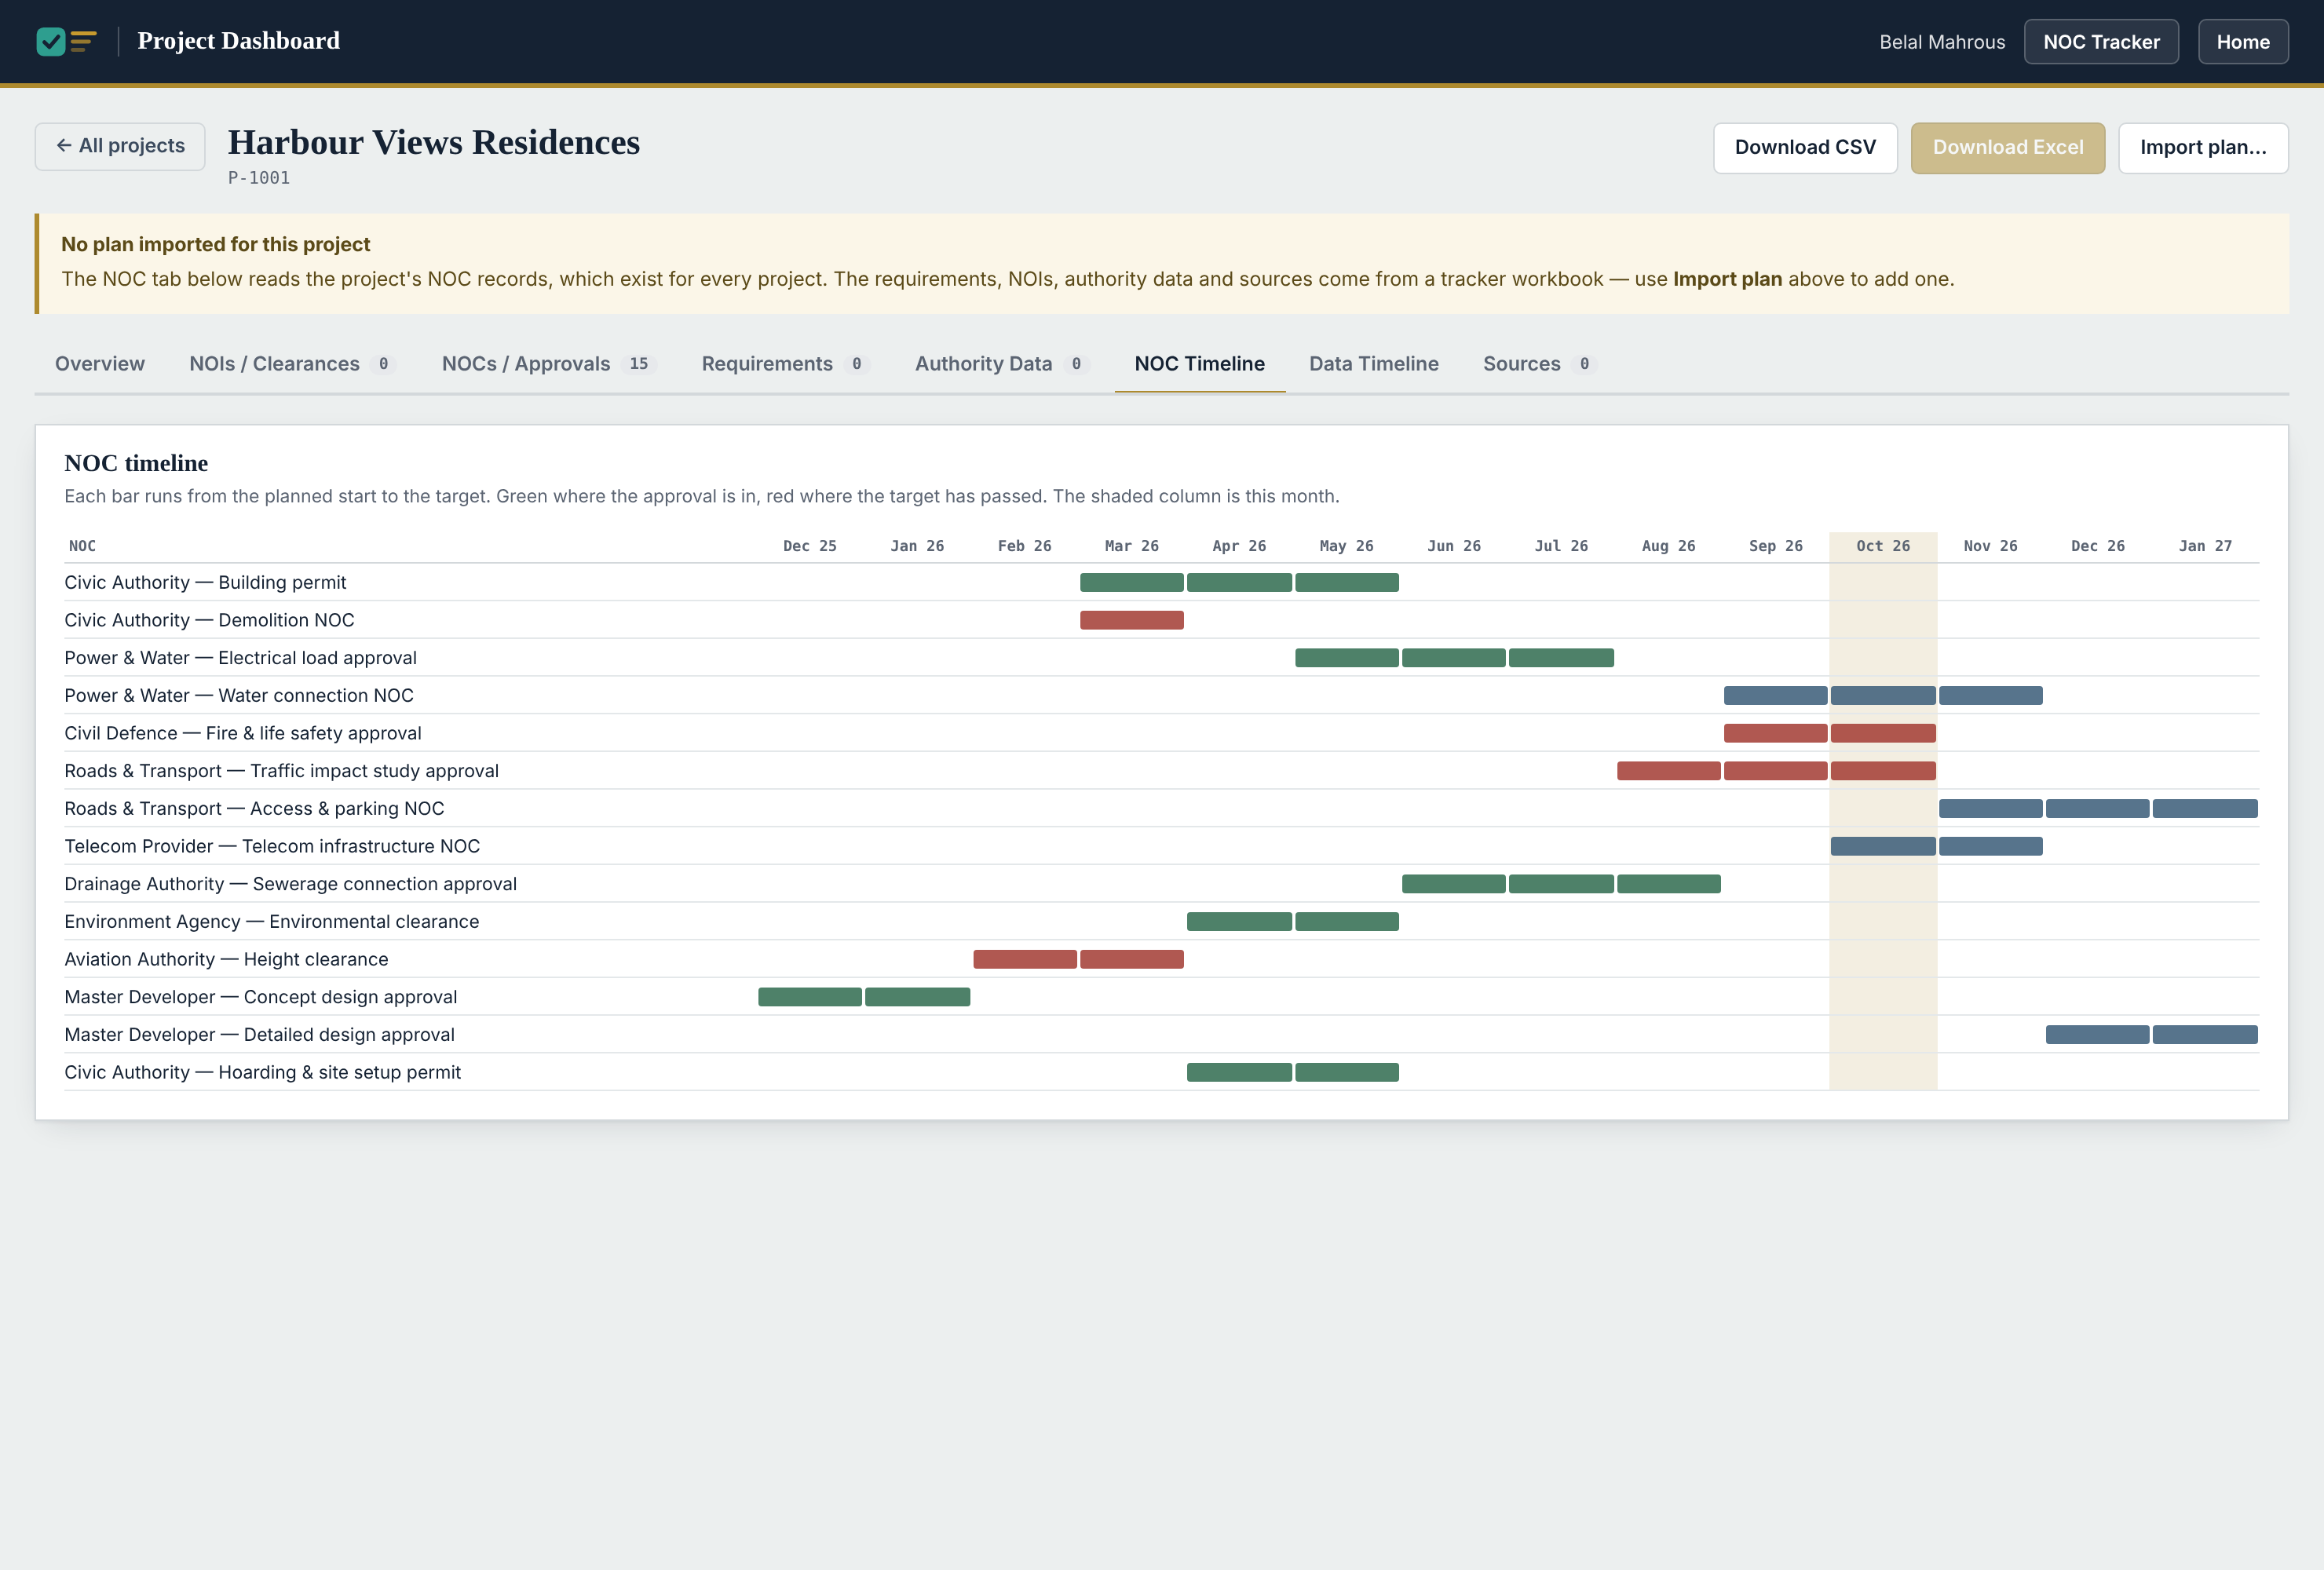This screenshot has width=2324, height=1570.
Task: Click the Telecom infrastructure NOC bar in Nov 26
Action: [x=1990, y=846]
